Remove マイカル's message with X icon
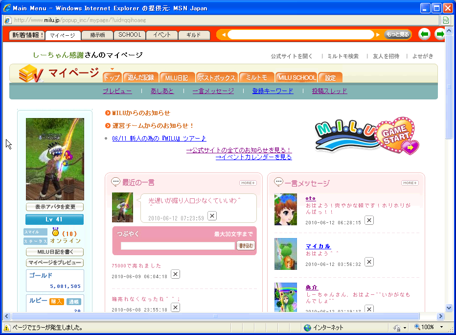This screenshot has width=456, height=335. [369, 262]
